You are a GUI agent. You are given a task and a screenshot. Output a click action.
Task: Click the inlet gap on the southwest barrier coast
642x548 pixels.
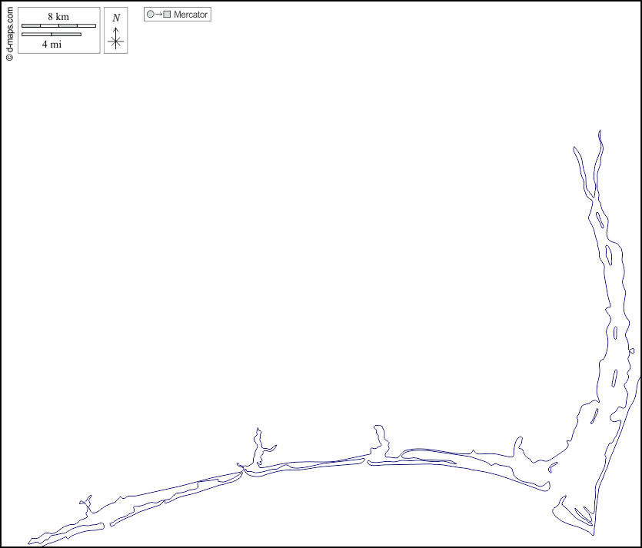pos(107,525)
